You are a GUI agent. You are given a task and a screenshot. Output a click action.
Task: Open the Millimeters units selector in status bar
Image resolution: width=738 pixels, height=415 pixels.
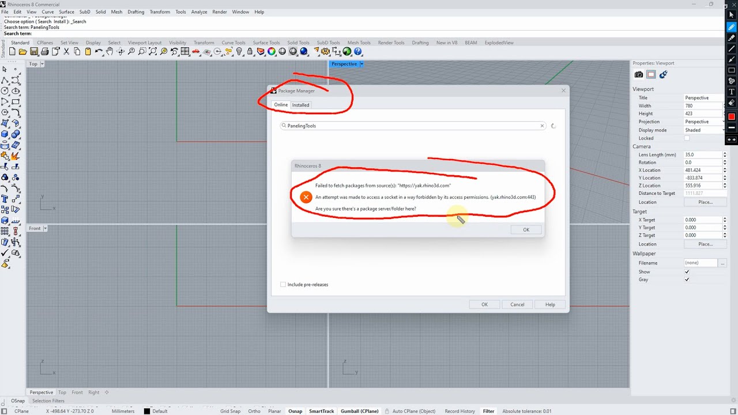123,411
